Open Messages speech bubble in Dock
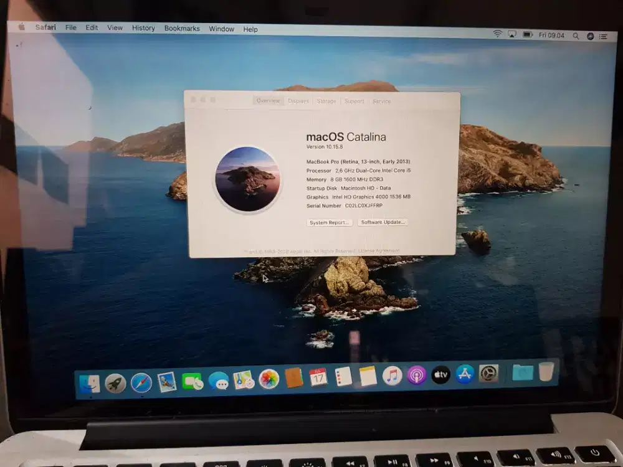Image resolution: width=623 pixels, height=467 pixels. click(219, 381)
